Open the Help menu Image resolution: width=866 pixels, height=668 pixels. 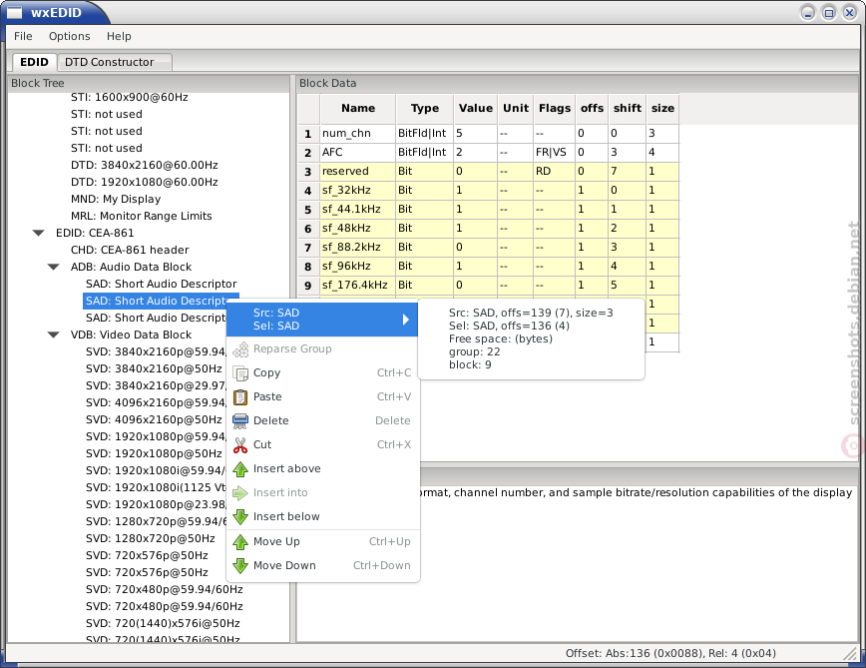click(x=119, y=36)
